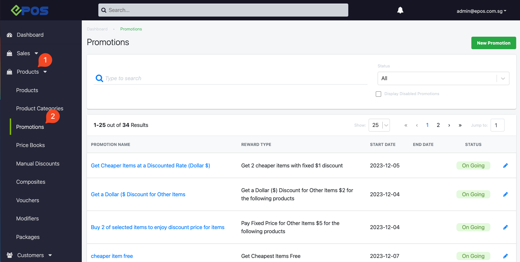This screenshot has width=520, height=262.
Task: Click the 1-25 out of 34 Results text
Action: [x=121, y=125]
